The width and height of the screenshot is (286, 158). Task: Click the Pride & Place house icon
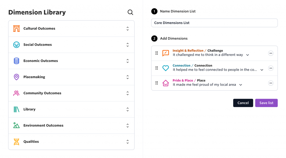166,83
